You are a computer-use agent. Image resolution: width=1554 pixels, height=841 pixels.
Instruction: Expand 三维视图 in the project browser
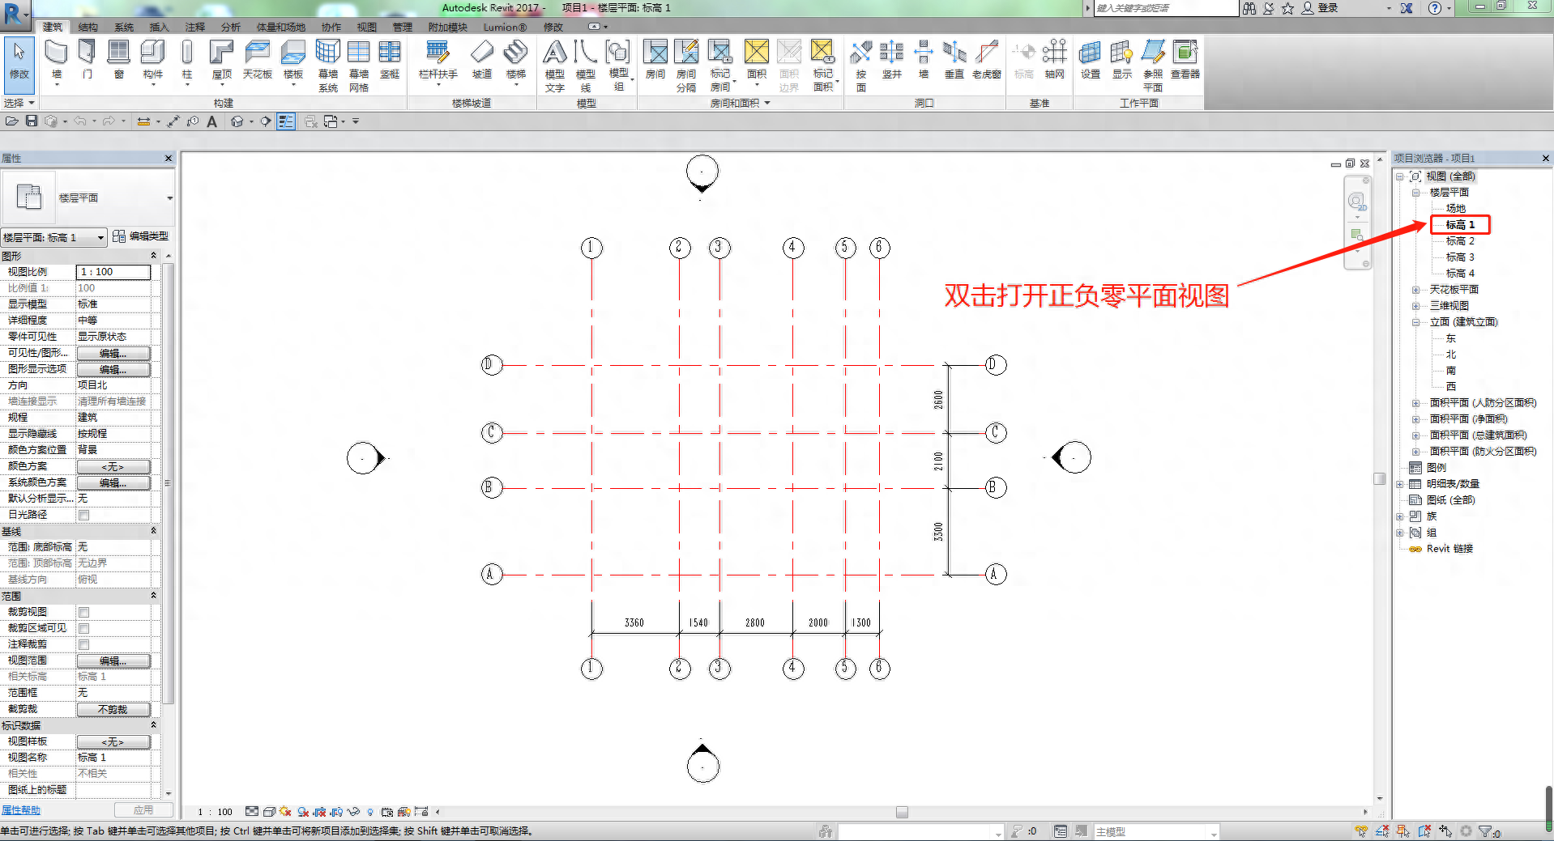(1415, 305)
